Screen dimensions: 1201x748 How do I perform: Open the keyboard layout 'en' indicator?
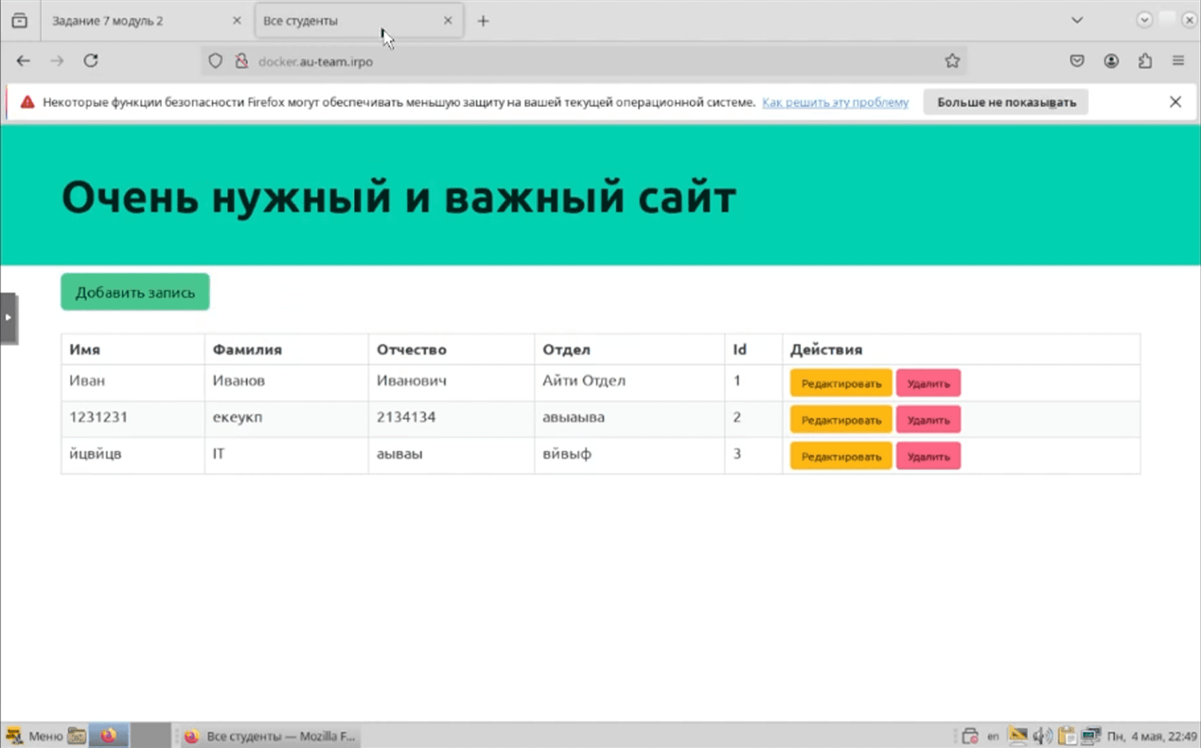pyautogui.click(x=993, y=736)
